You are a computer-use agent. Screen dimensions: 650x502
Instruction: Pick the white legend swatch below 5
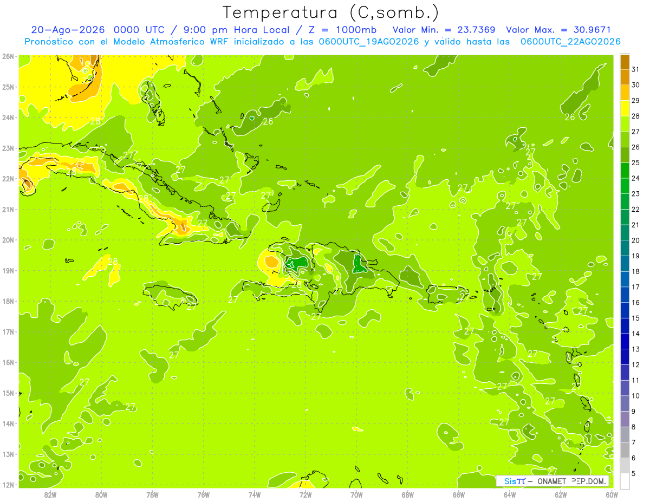click(x=625, y=481)
